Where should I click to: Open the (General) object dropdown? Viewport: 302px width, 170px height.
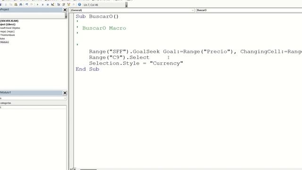pos(132,10)
